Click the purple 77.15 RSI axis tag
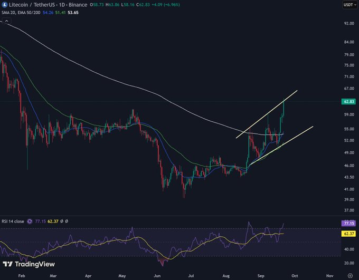Viewport: 359px width, 280px height. pos(348,223)
